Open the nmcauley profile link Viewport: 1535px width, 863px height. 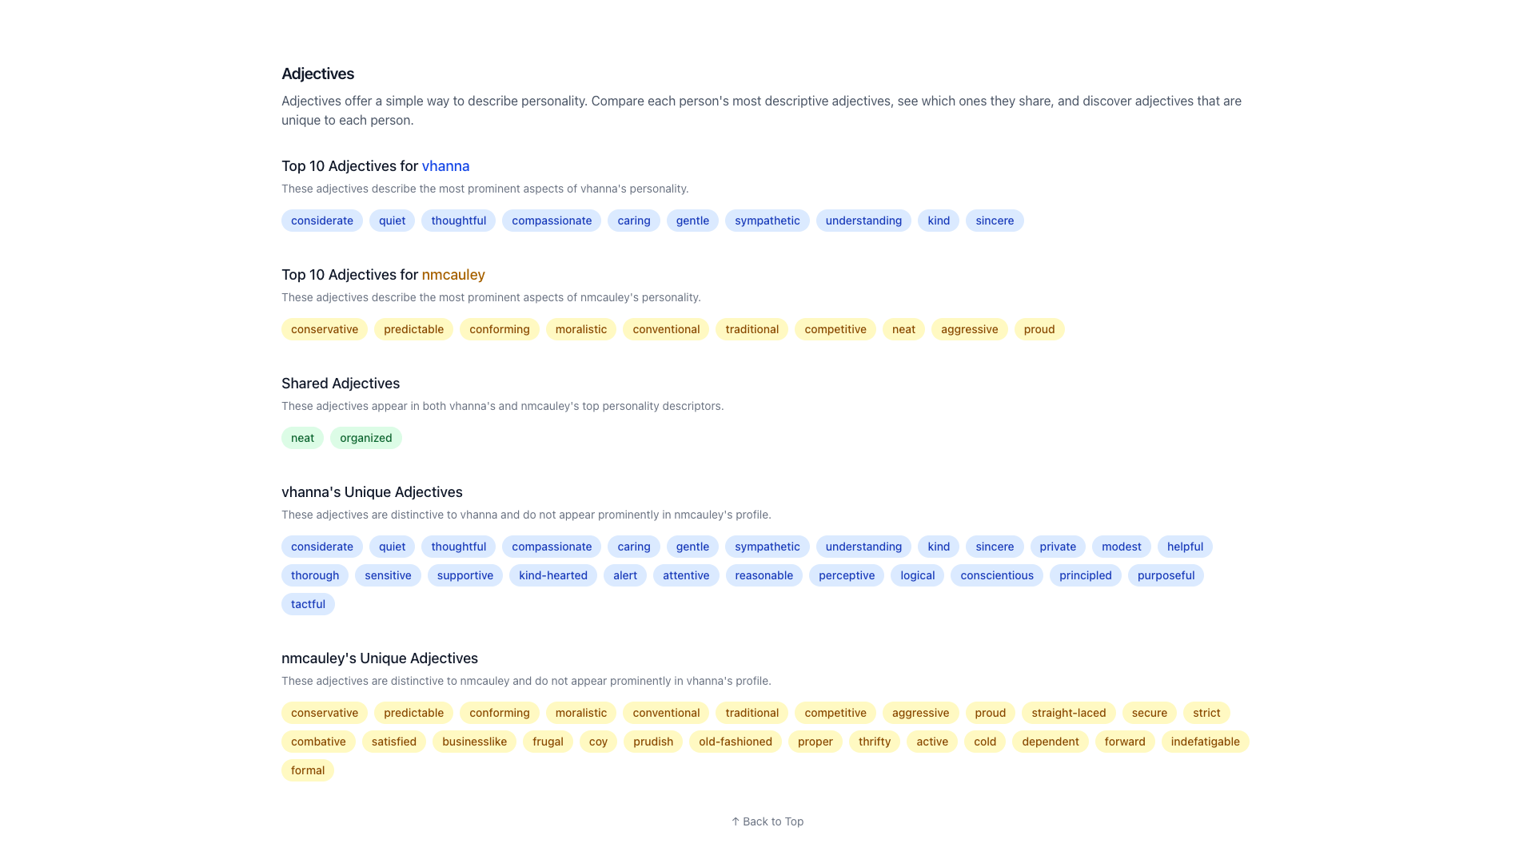pyautogui.click(x=453, y=275)
